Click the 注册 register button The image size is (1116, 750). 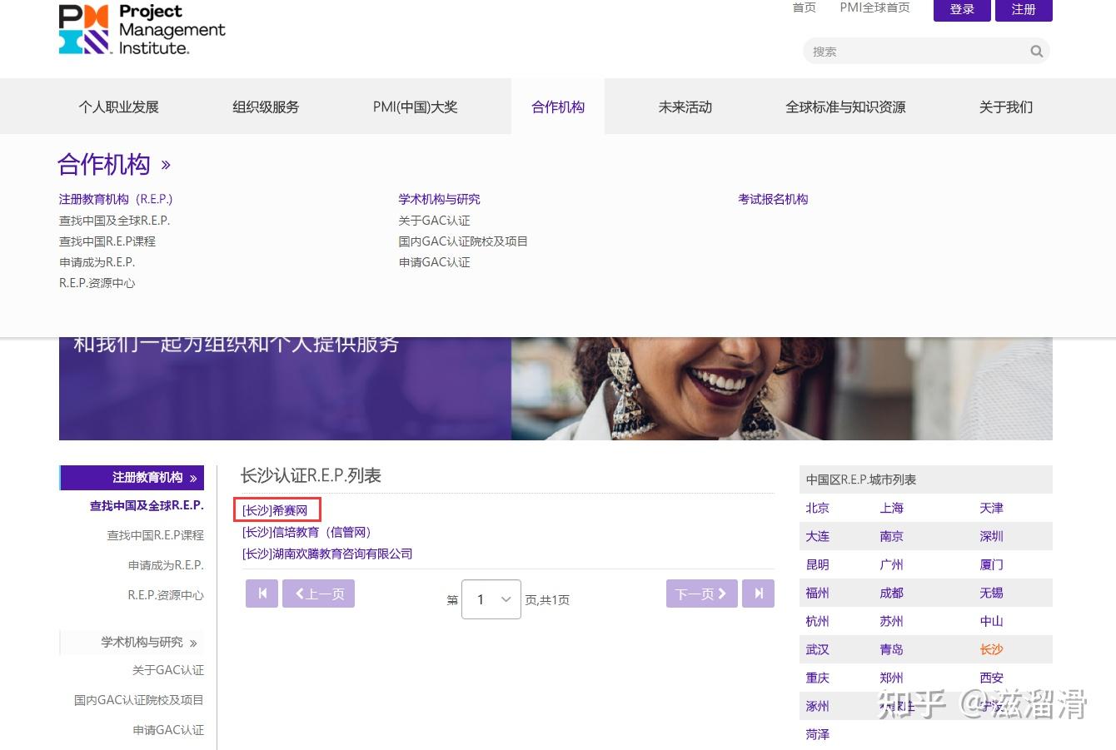(1024, 10)
